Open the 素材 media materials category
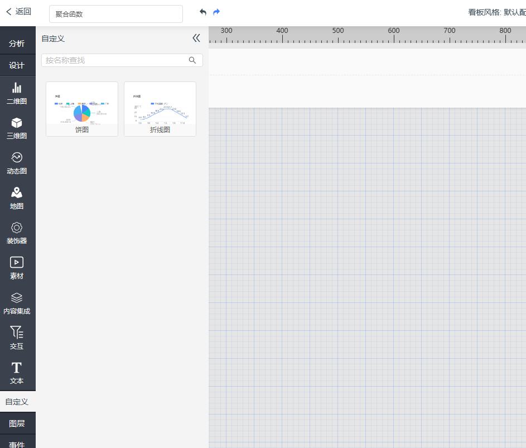This screenshot has height=448, width=526. coord(17,268)
